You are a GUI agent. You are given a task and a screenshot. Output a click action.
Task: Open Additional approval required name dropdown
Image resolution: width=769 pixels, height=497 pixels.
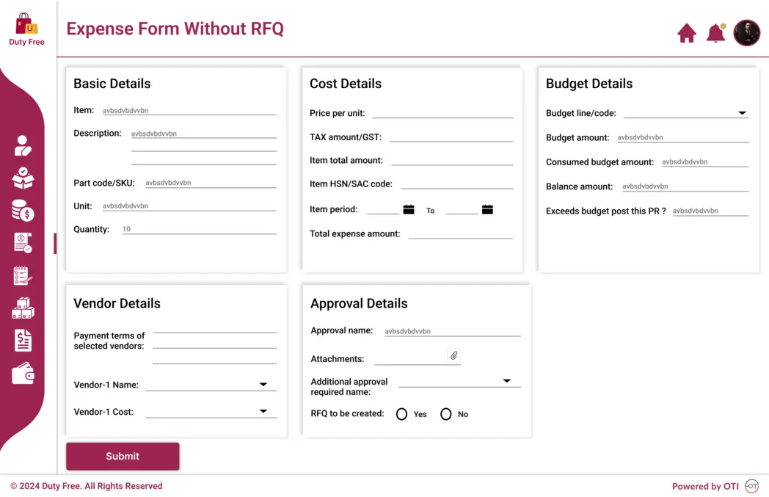[506, 381]
